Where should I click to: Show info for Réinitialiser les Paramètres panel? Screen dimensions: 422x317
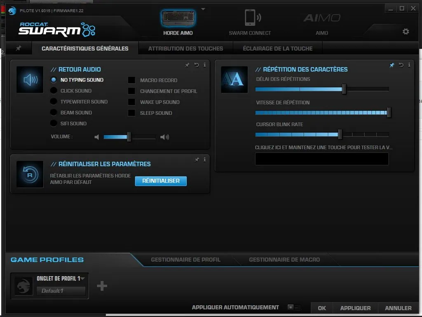[205, 160]
